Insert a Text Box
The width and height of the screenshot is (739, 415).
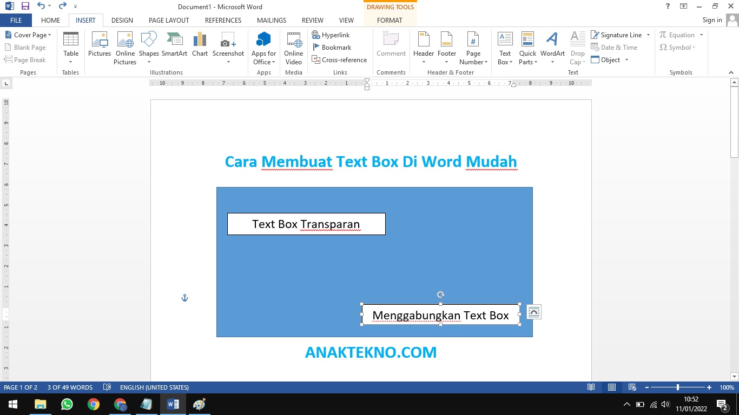(505, 48)
